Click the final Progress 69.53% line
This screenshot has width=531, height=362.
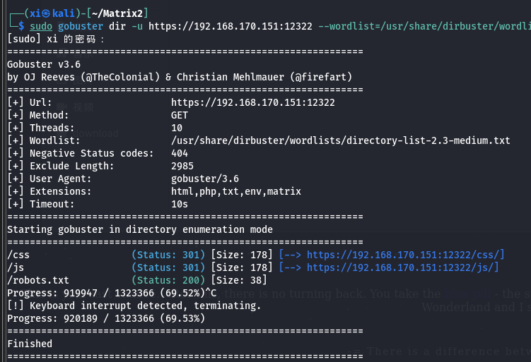tap(106, 318)
